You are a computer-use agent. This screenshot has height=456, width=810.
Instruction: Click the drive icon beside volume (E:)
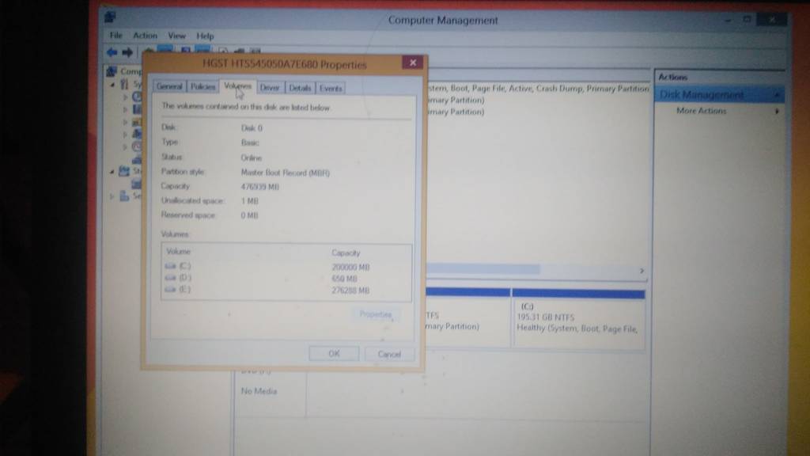(171, 290)
